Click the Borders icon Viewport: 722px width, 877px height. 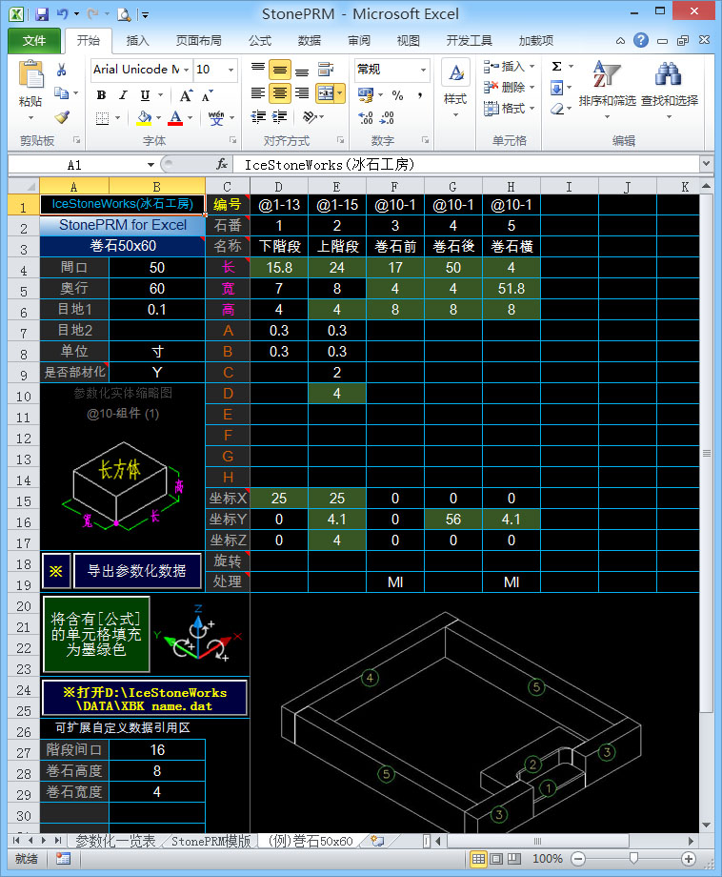point(102,118)
